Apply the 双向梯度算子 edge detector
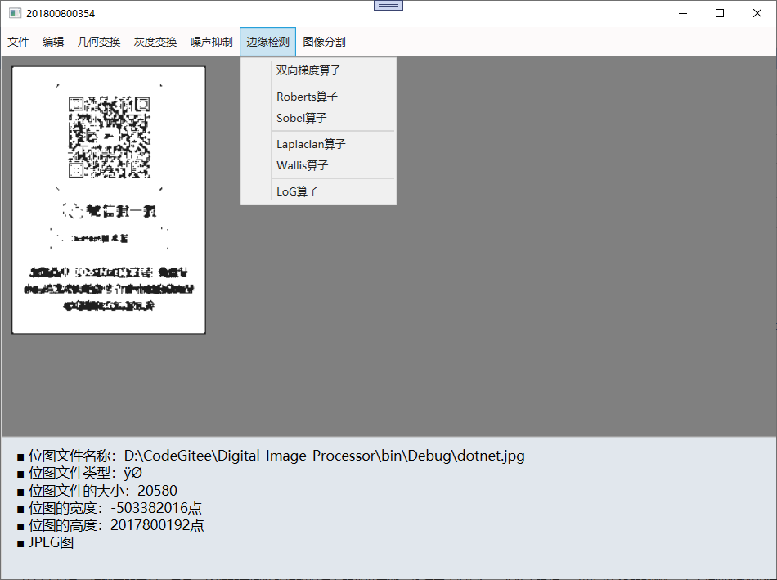This screenshot has width=777, height=580. [x=318, y=70]
